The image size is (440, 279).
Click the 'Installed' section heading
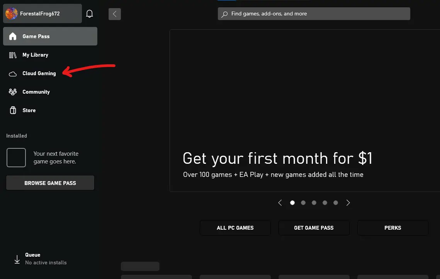pyautogui.click(x=17, y=136)
